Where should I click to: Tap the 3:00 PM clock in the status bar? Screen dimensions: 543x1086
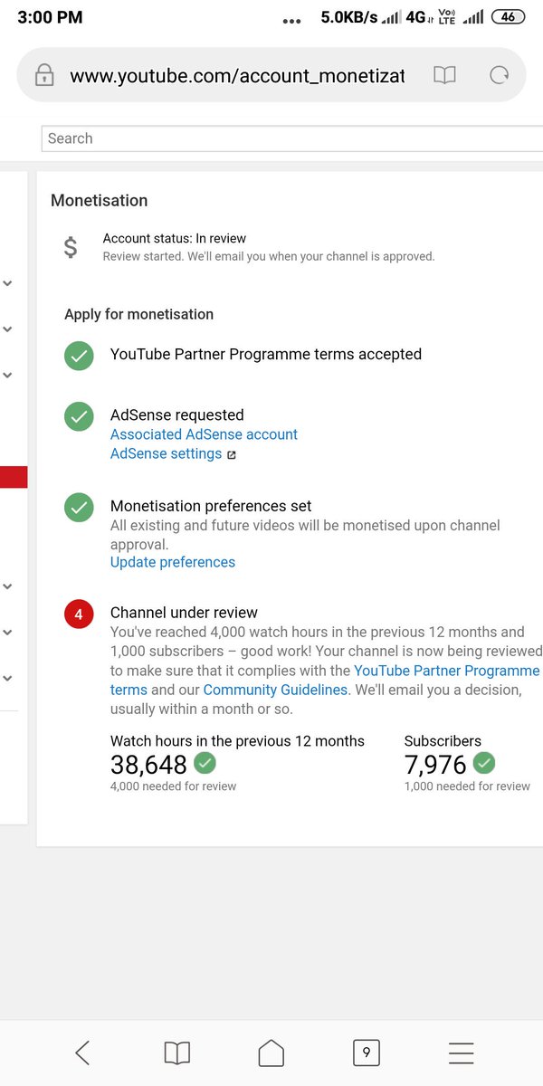(50, 17)
